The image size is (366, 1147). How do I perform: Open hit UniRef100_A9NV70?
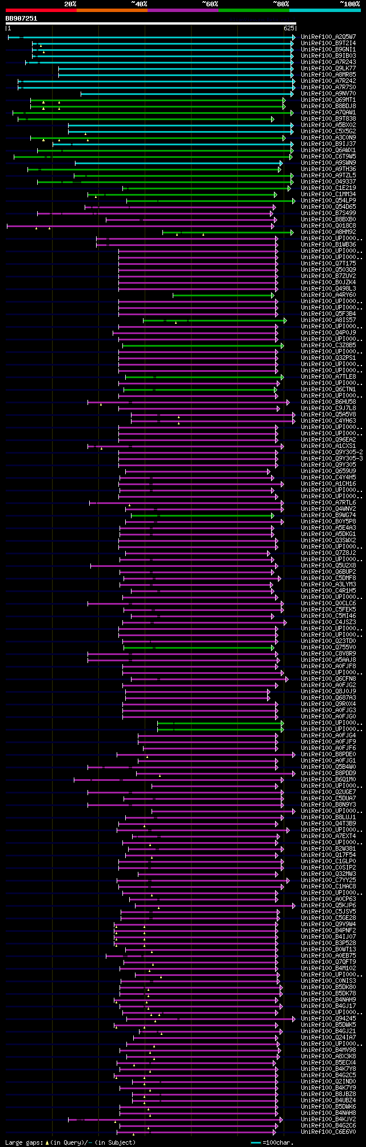pos(328,94)
